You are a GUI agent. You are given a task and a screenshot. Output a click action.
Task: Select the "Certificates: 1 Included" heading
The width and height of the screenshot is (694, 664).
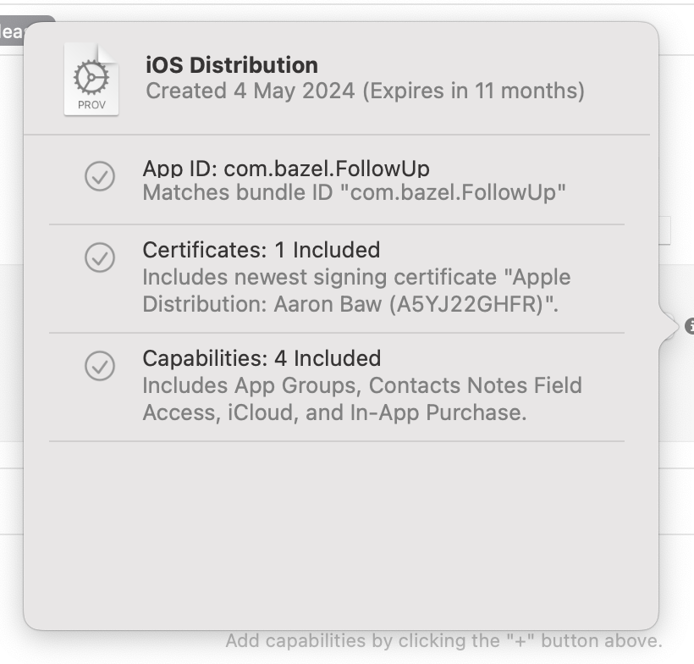pyautogui.click(x=261, y=250)
